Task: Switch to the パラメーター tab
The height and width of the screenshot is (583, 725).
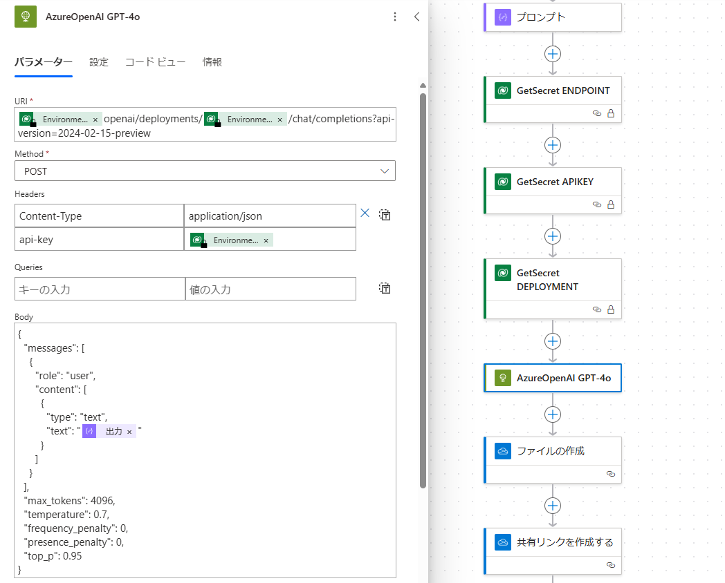Action: [44, 62]
